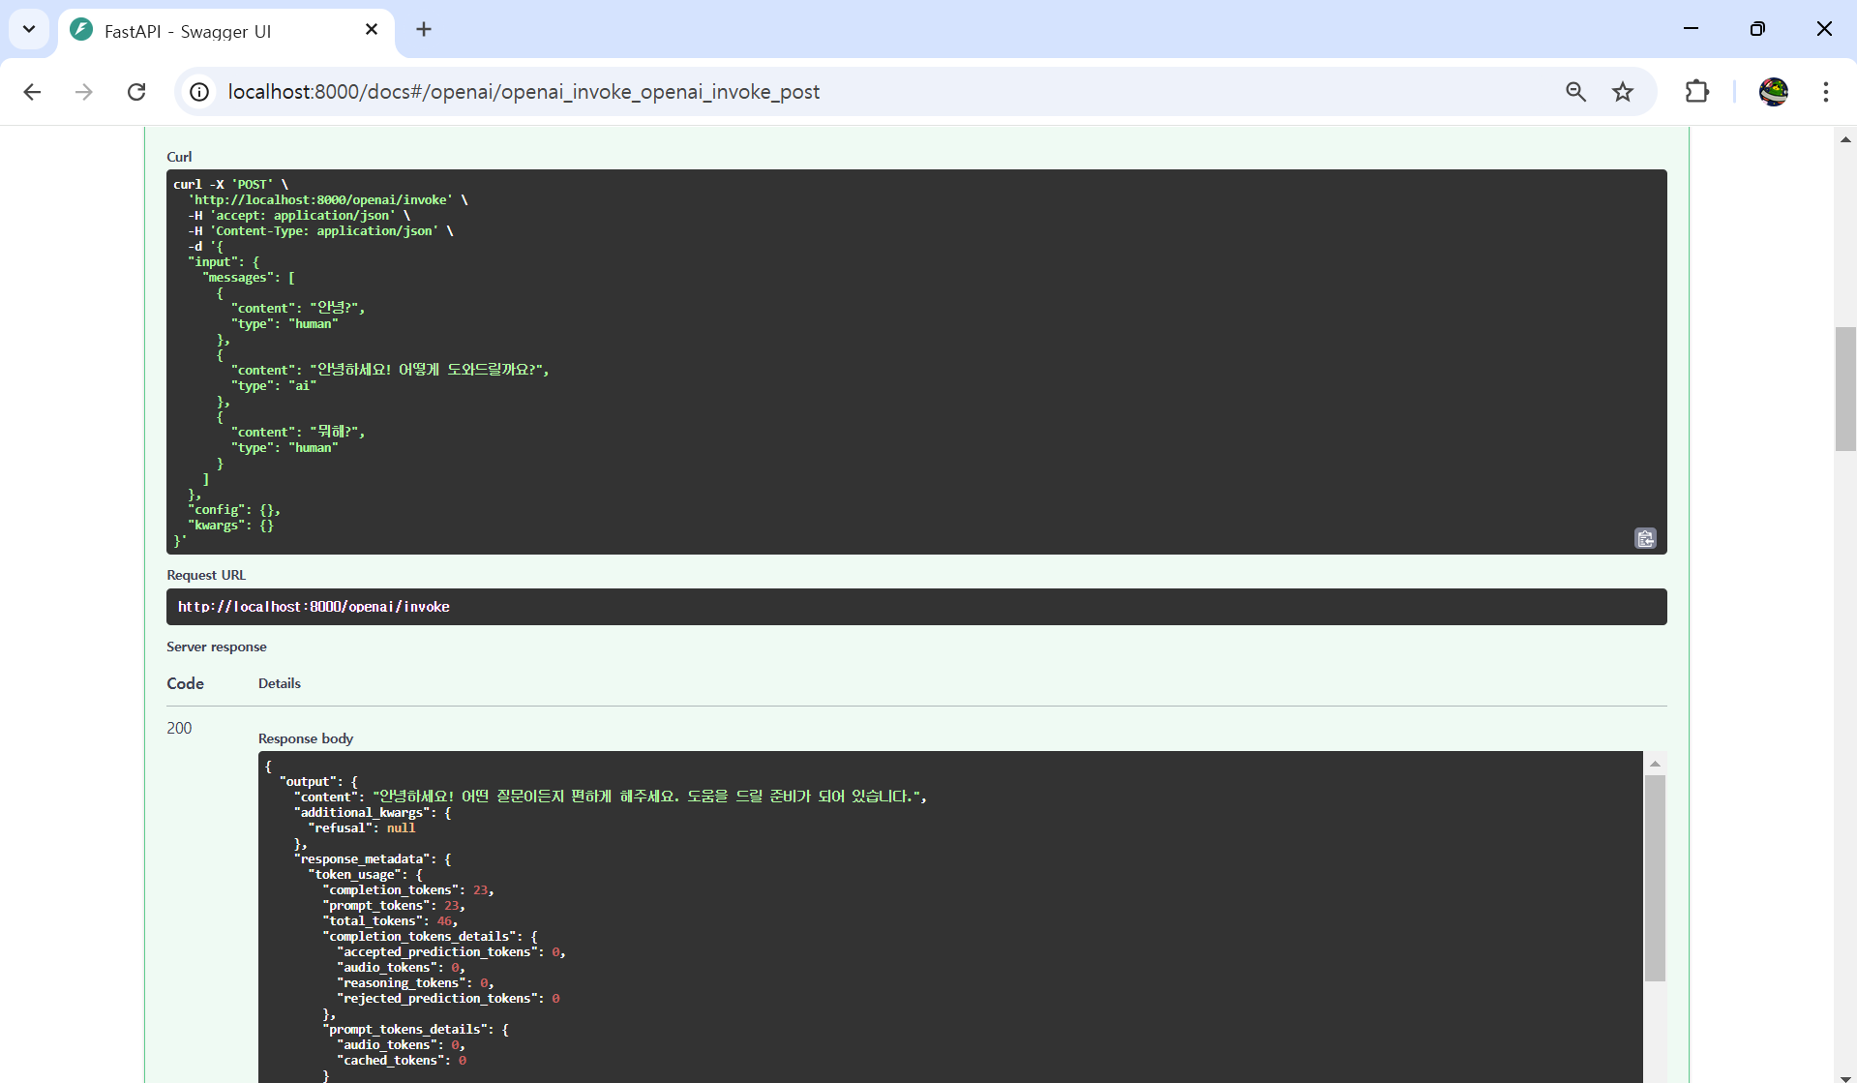This screenshot has width=1857, height=1083.
Task: Click the "total_tokens" line in response
Action: [x=390, y=921]
